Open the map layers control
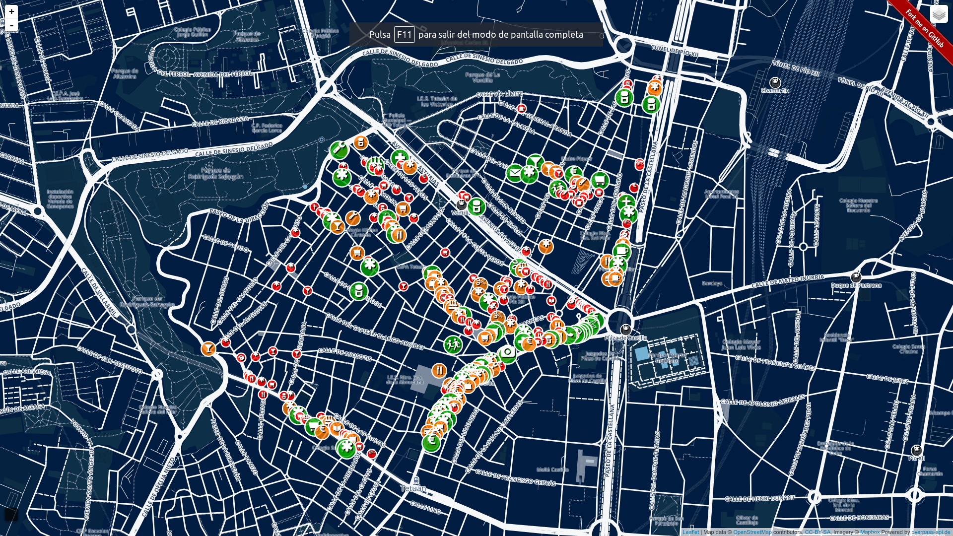953x536 pixels. click(939, 14)
